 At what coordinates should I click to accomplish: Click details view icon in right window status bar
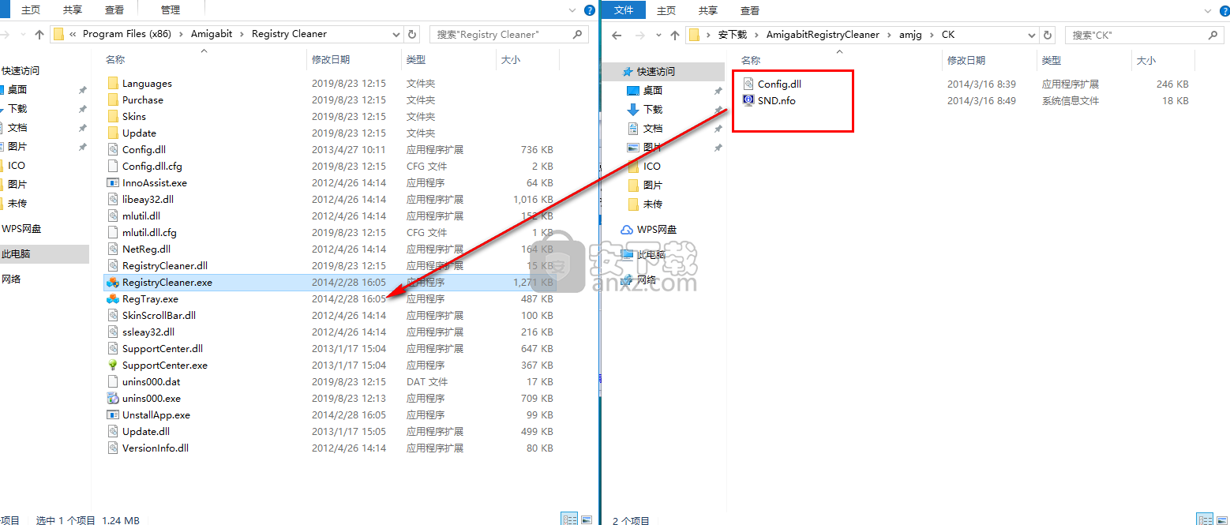1205,519
